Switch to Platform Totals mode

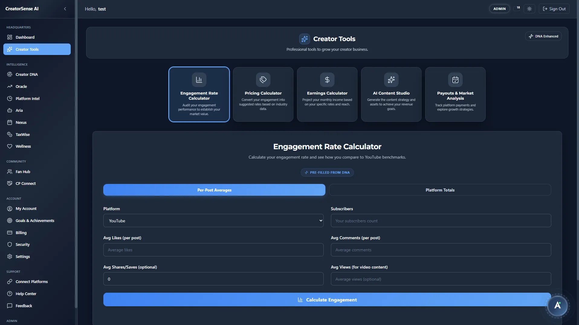[x=440, y=190]
